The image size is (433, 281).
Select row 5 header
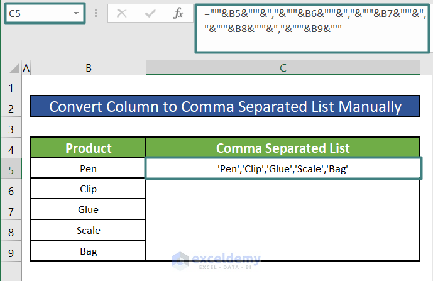pos(11,168)
